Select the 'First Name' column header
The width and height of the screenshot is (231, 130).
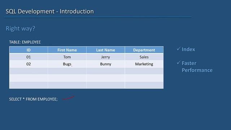pyautogui.click(x=67, y=50)
